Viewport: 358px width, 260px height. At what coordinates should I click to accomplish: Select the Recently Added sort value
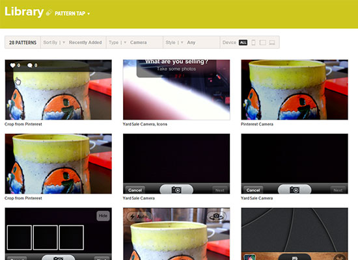pyautogui.click(x=85, y=42)
